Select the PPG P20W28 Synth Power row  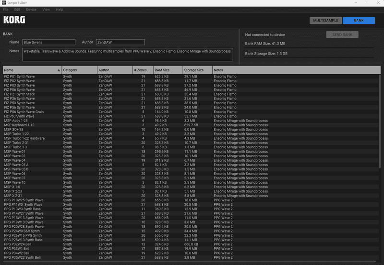[x=191, y=227]
